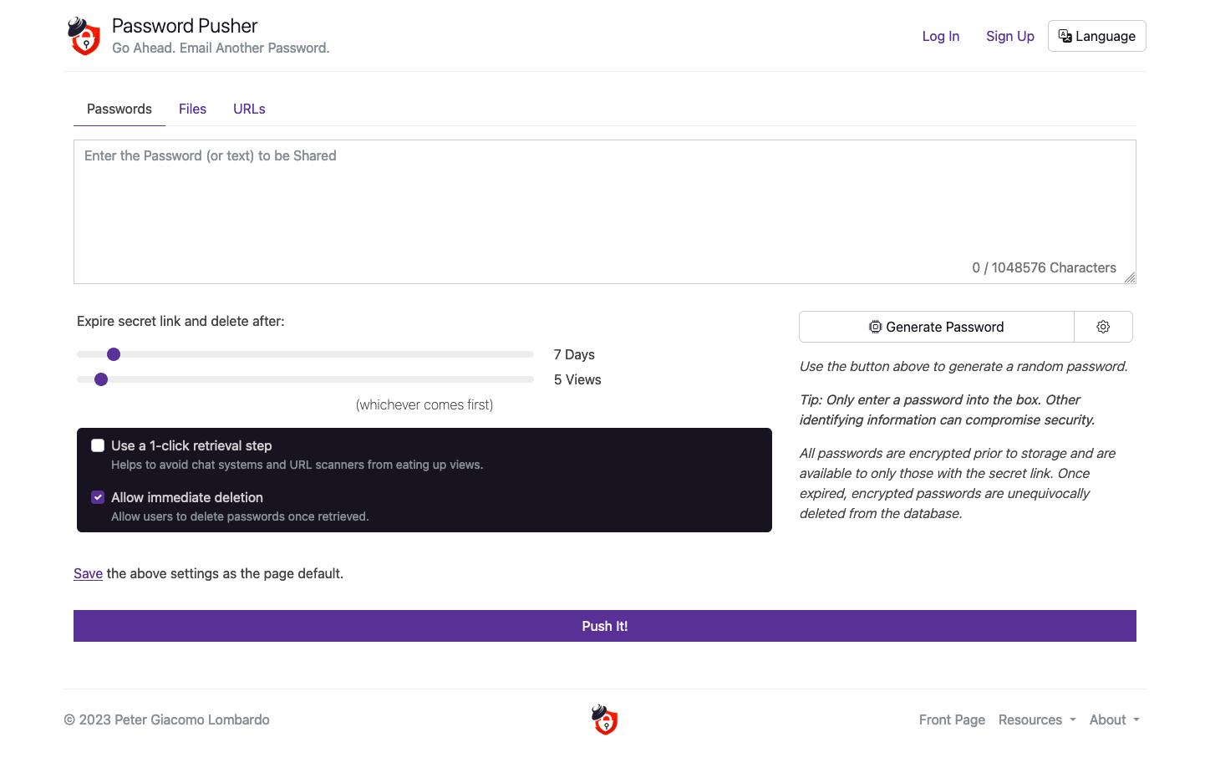Click the Log In link

(940, 36)
